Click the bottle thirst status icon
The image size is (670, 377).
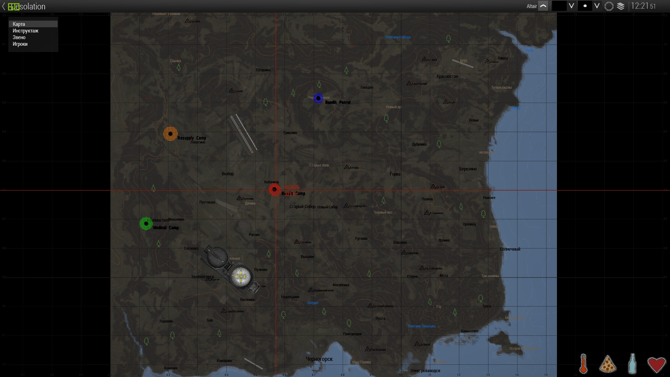pyautogui.click(x=632, y=364)
